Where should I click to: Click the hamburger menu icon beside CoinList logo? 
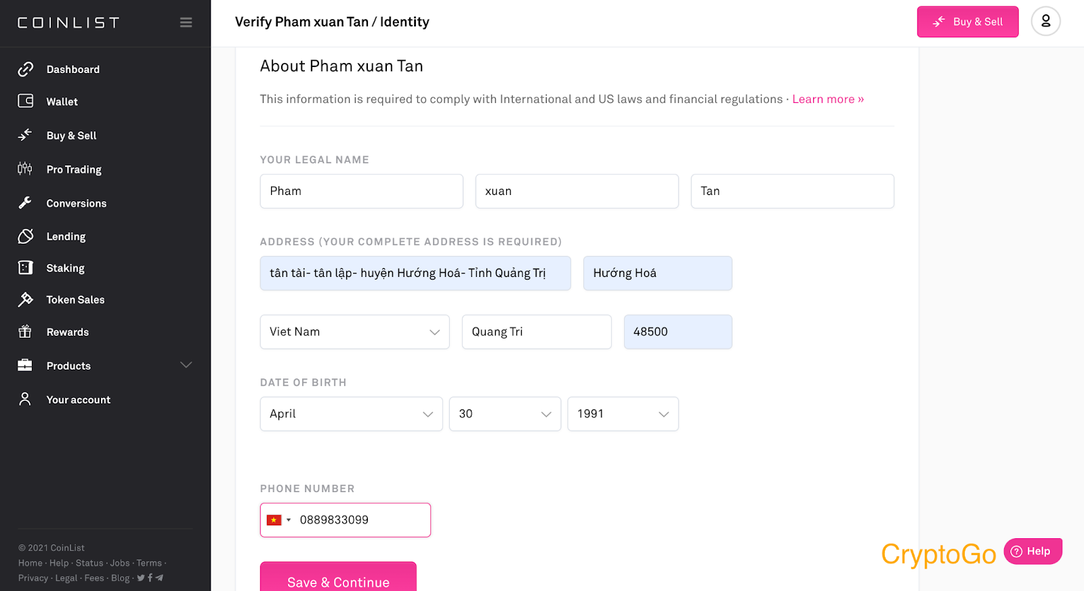point(186,22)
